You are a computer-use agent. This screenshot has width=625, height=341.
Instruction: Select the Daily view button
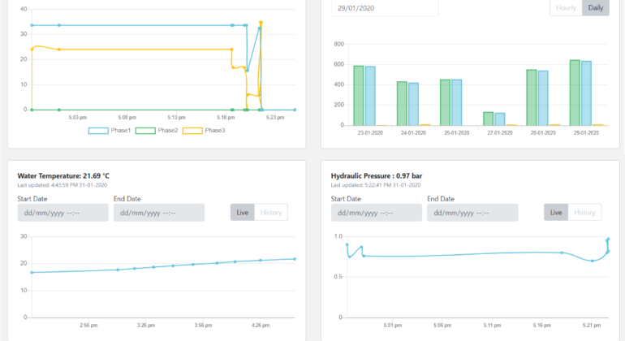coord(595,7)
